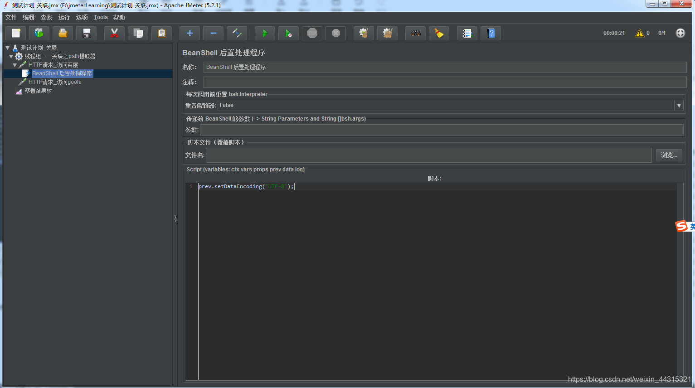695x388 pixels.
Task: Click the Toggle enable/disable icon
Action: [237, 33]
